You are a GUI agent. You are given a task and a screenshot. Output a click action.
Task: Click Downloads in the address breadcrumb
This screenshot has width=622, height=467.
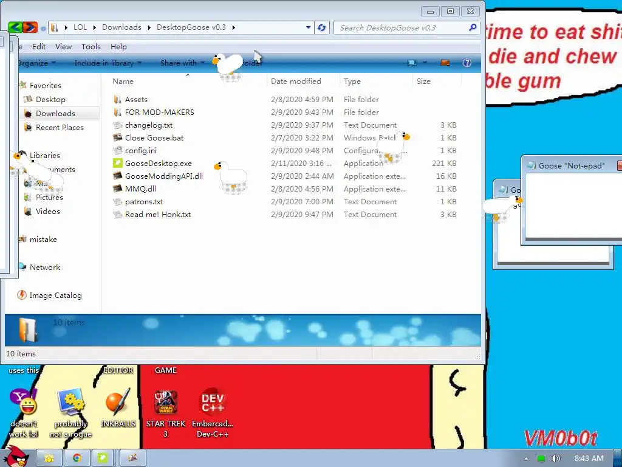[121, 27]
